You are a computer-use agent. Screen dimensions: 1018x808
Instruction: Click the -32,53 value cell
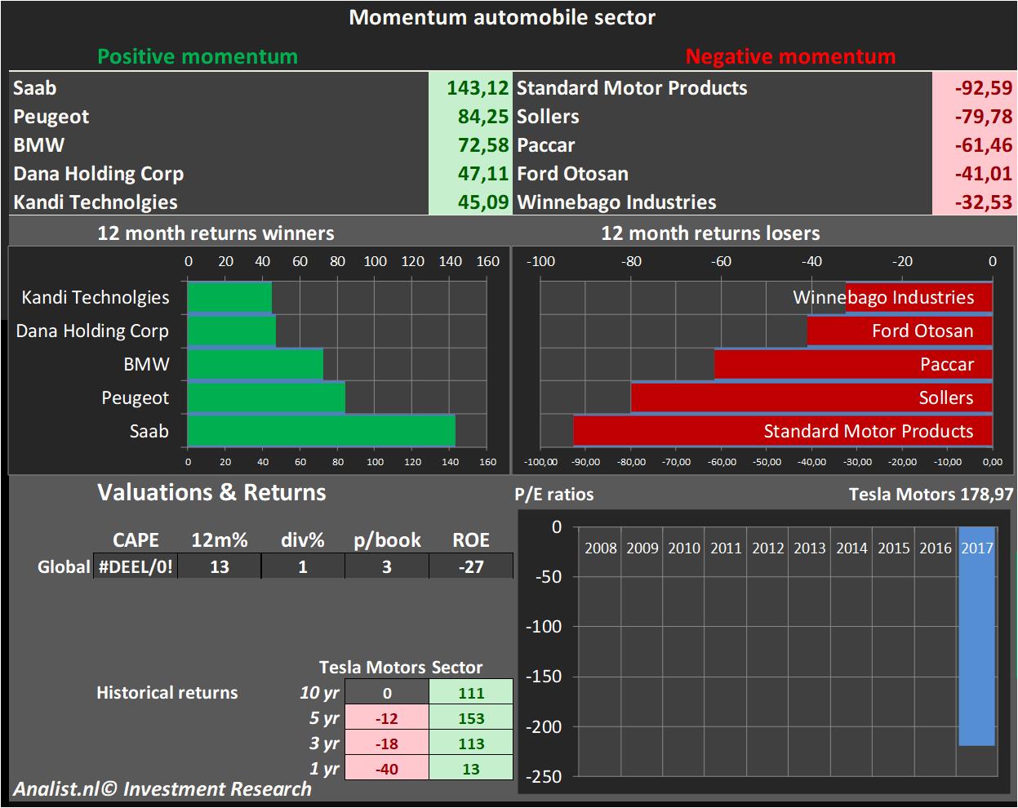[x=973, y=202]
